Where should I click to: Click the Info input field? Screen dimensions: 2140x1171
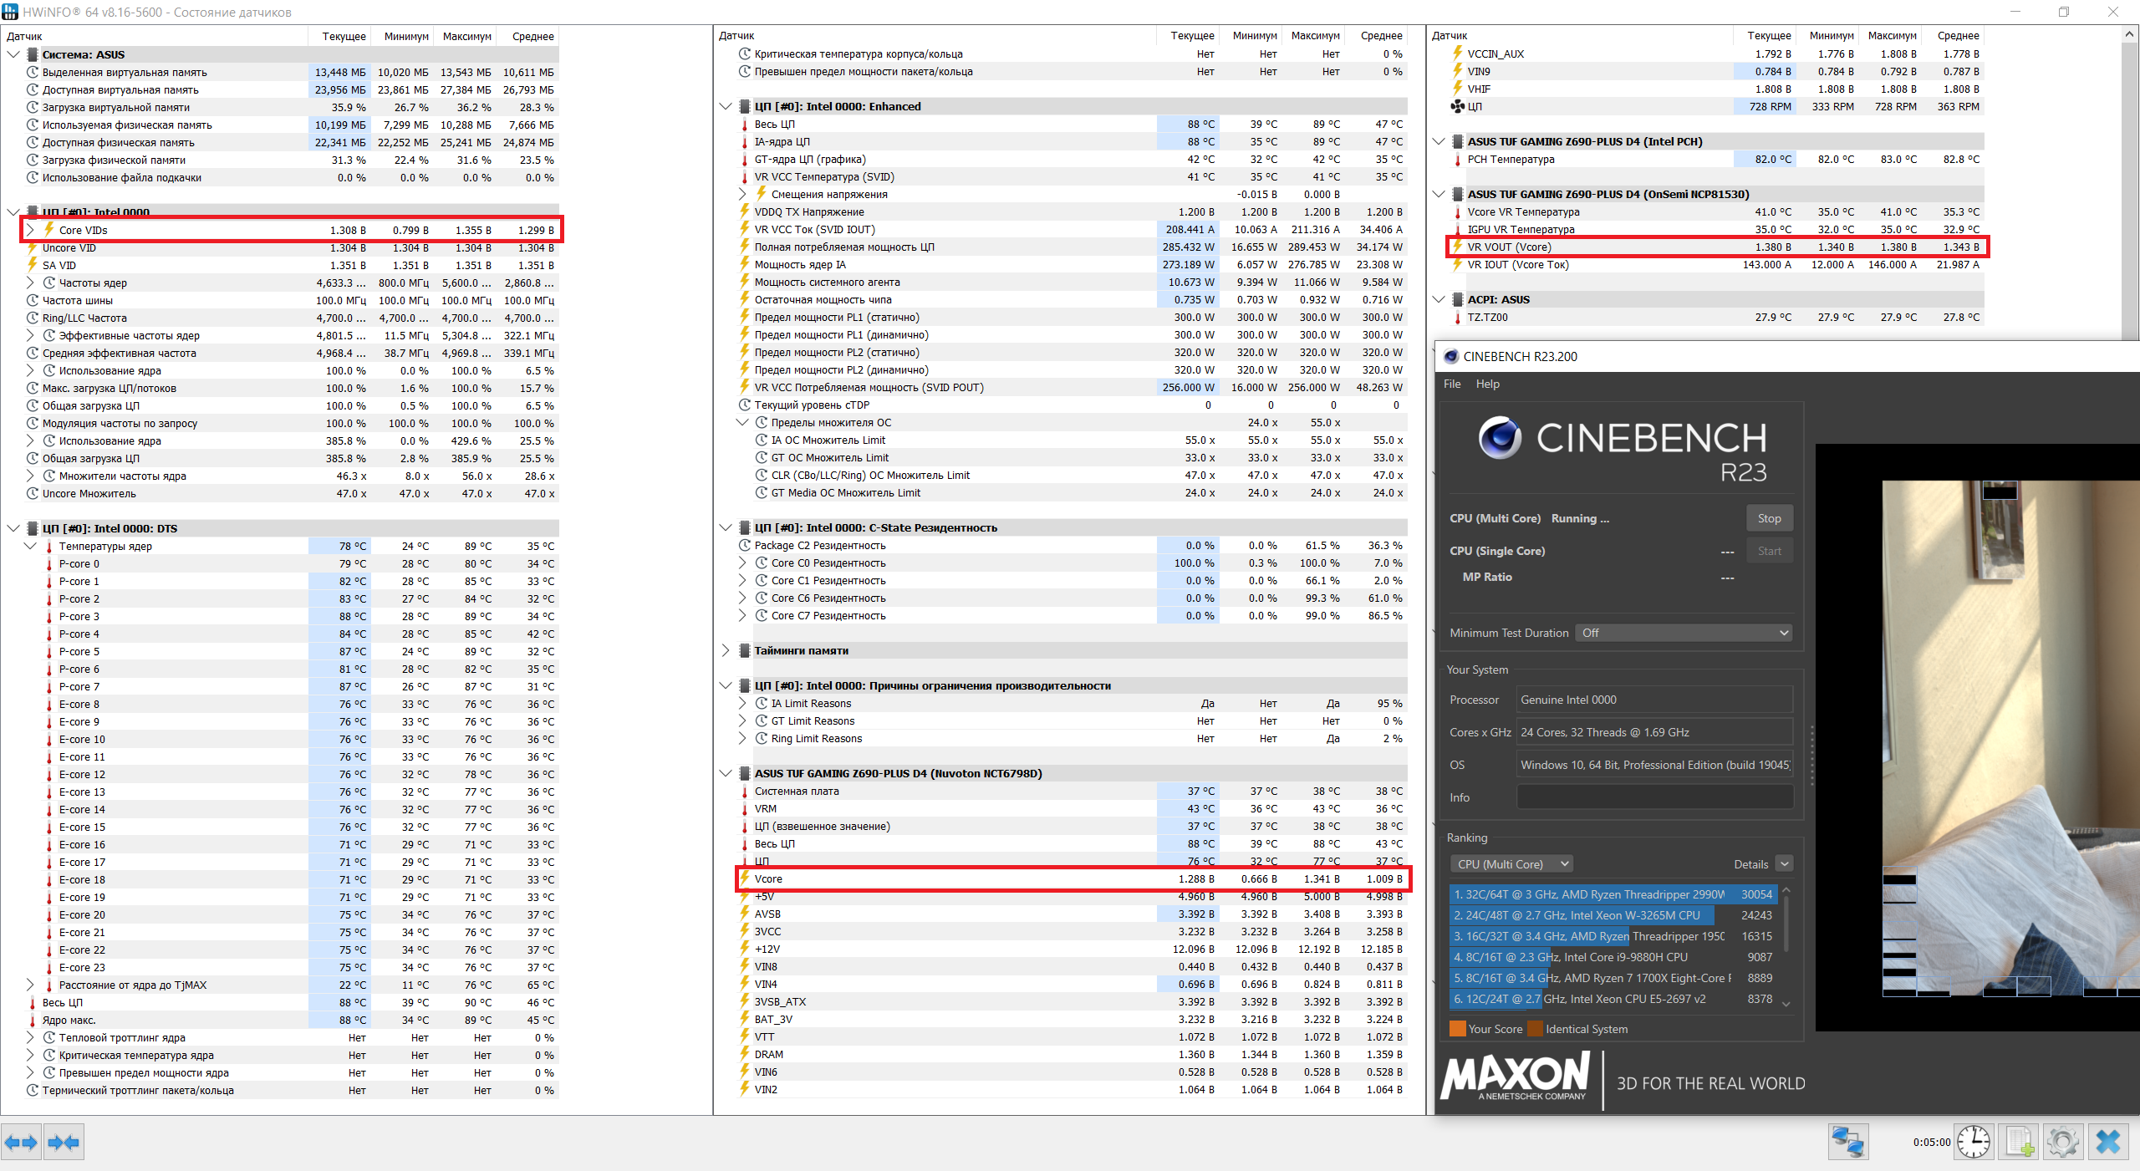(1654, 797)
